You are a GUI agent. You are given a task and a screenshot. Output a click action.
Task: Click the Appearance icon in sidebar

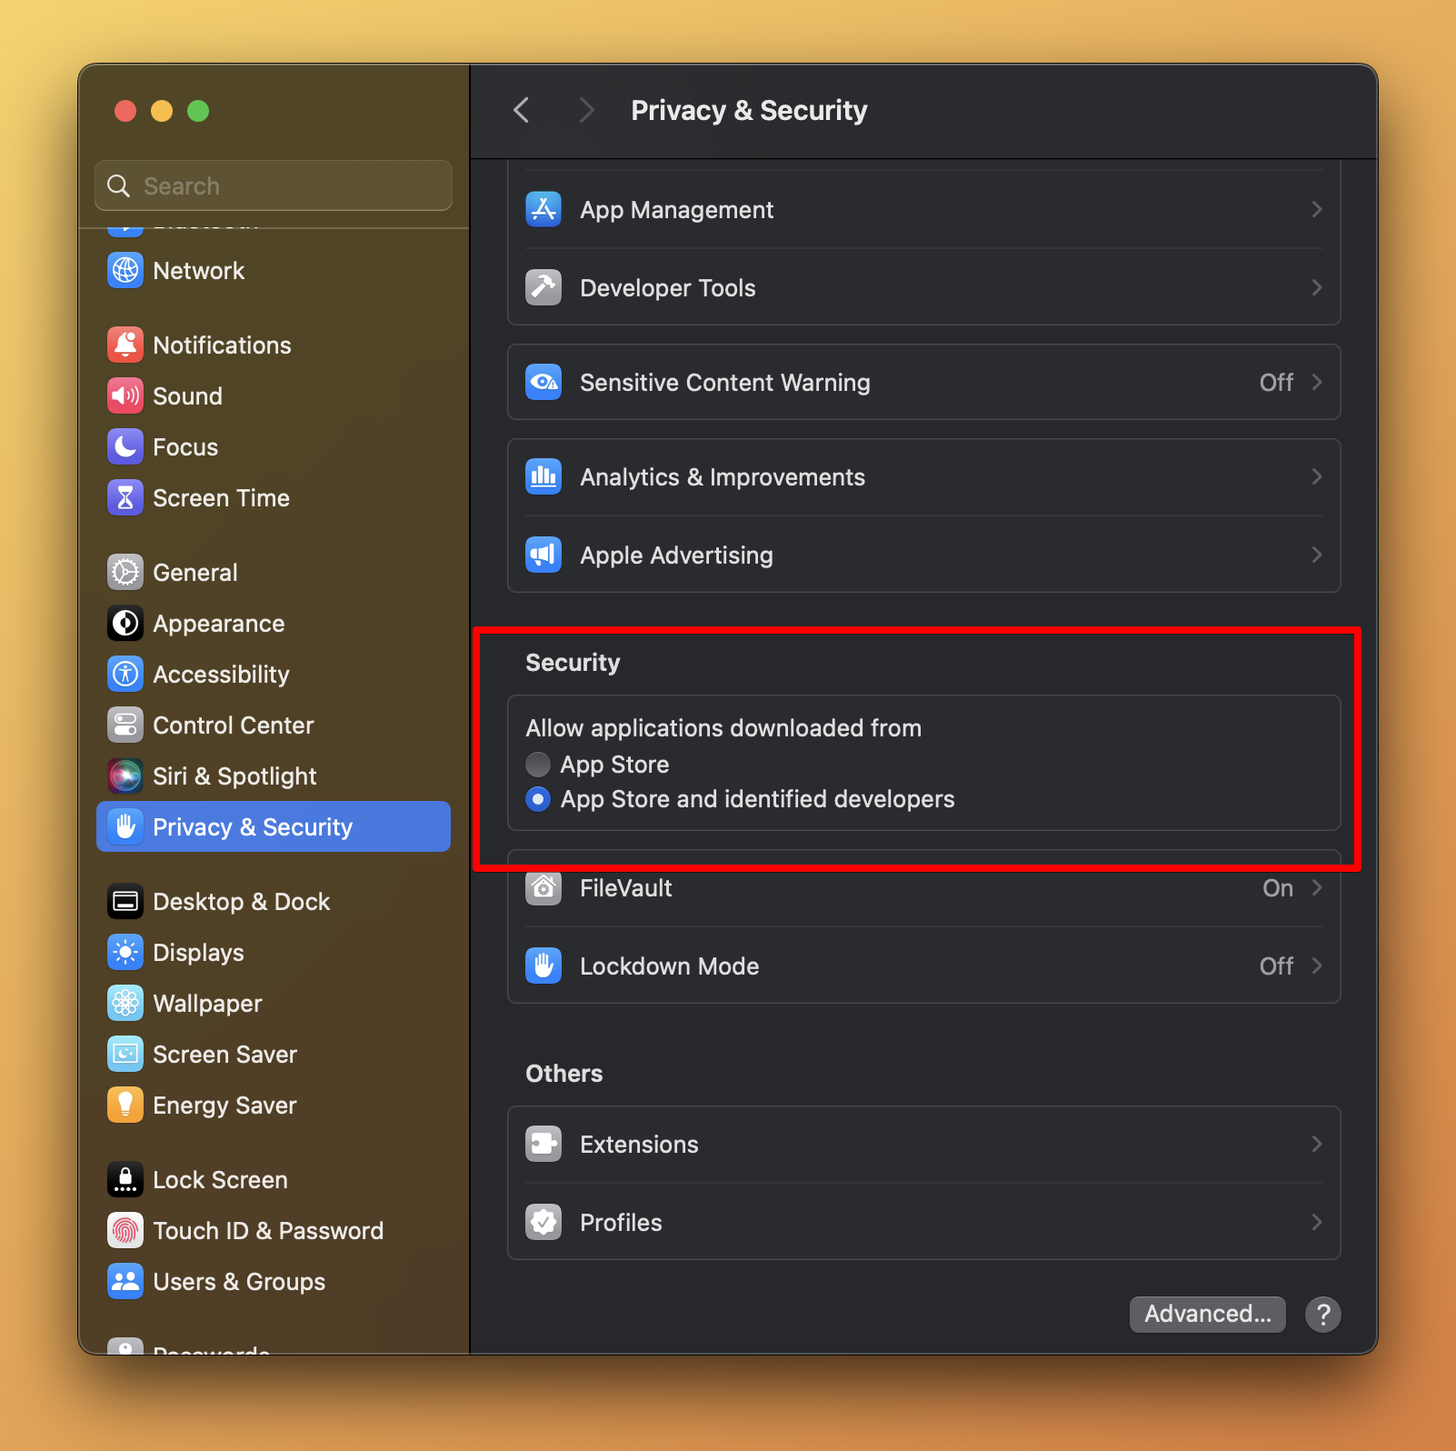pos(125,623)
